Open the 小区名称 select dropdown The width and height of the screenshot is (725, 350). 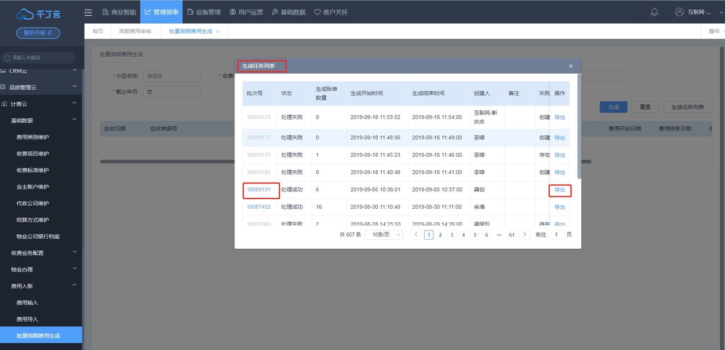click(171, 76)
